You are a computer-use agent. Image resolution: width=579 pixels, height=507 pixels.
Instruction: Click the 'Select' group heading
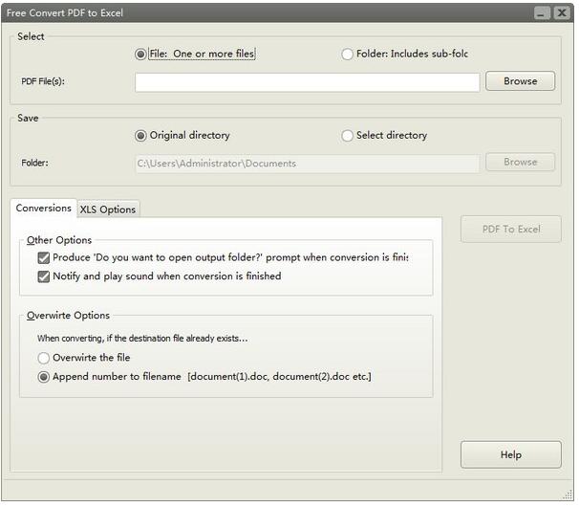tap(31, 36)
